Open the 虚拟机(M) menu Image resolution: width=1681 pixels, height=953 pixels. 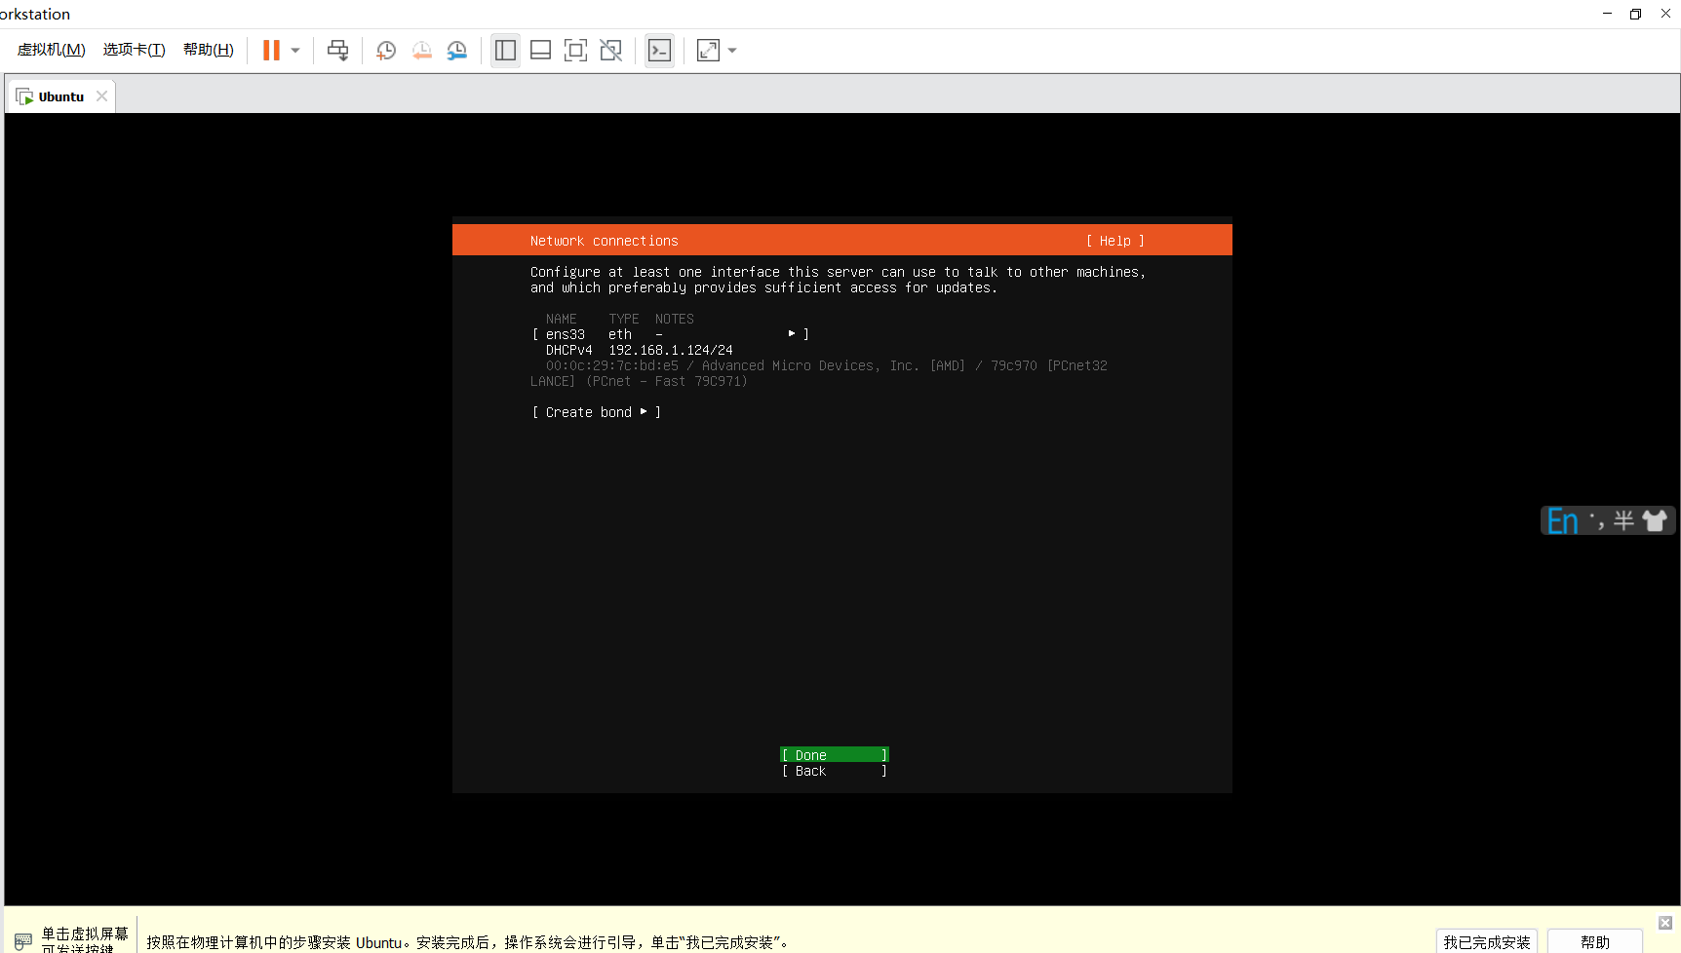point(52,50)
